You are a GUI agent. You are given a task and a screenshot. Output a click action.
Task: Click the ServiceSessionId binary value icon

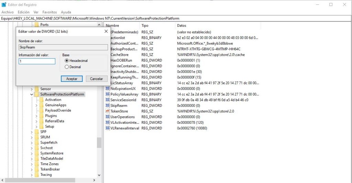[108, 100]
